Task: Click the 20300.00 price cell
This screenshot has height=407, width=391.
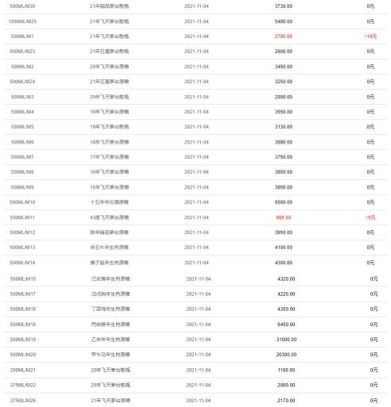Action: tap(286, 355)
